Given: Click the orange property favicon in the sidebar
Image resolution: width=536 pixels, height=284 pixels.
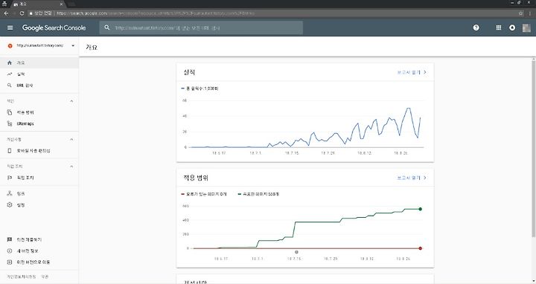Looking at the screenshot, I should click(x=10, y=45).
